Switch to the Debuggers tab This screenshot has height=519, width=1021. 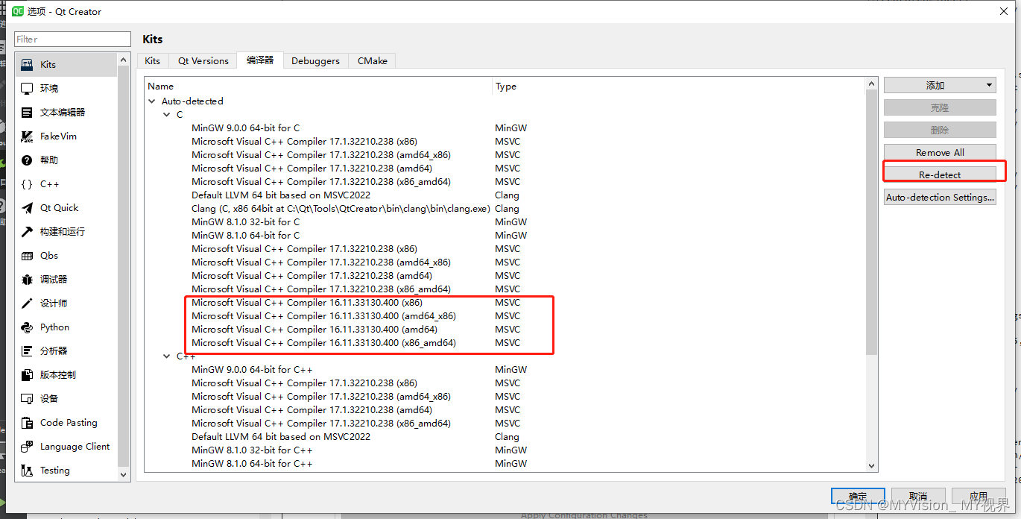(315, 61)
